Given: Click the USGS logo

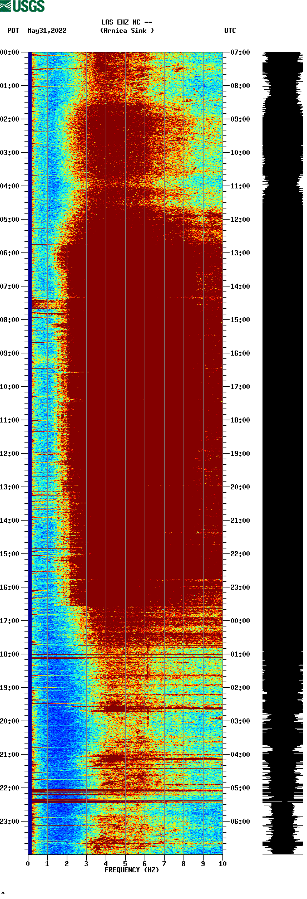Looking at the screenshot, I should point(22,6).
